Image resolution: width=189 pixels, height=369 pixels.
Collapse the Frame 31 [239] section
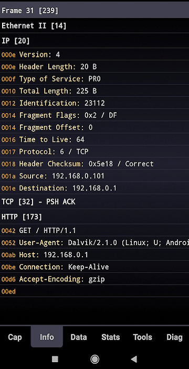click(94, 11)
